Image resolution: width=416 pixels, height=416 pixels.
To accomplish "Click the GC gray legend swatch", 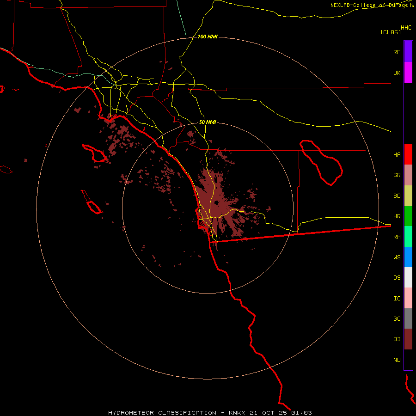I will 408,318.
